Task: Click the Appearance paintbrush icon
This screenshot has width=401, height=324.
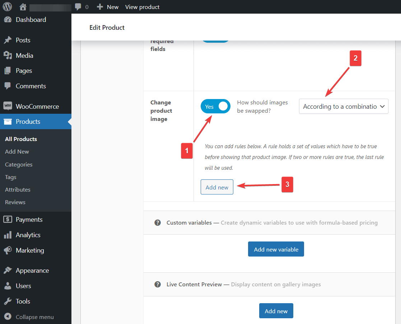Action: coord(8,270)
